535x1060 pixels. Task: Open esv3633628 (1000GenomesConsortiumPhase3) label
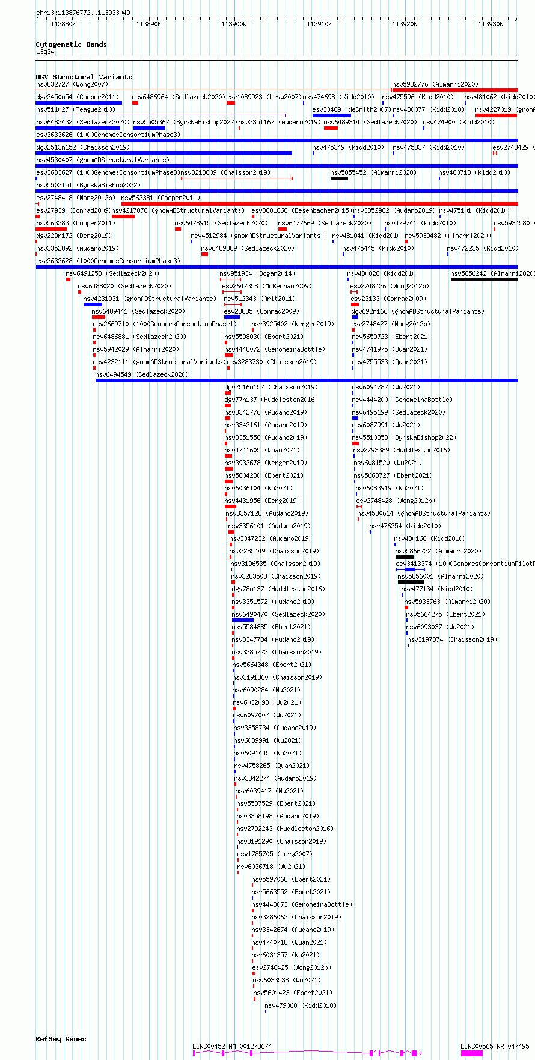[108, 261]
